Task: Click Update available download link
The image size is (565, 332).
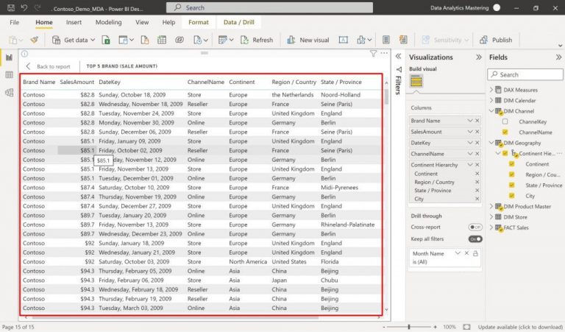Action: coord(520,327)
